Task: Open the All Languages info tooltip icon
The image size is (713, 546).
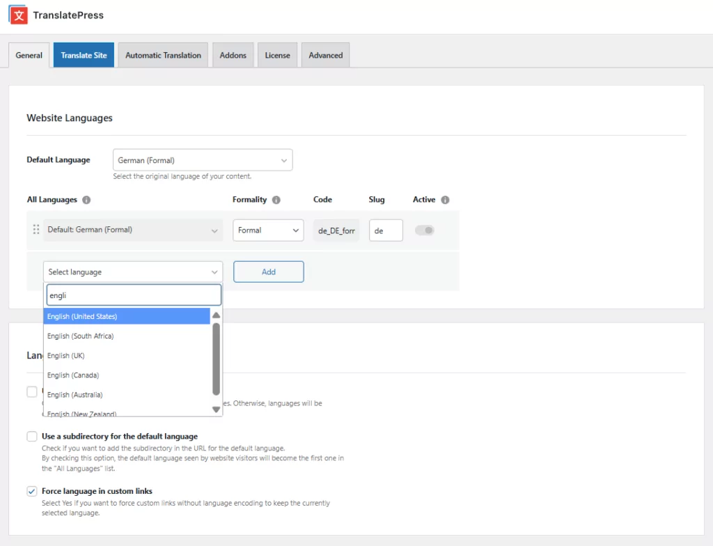Action: coord(86,200)
